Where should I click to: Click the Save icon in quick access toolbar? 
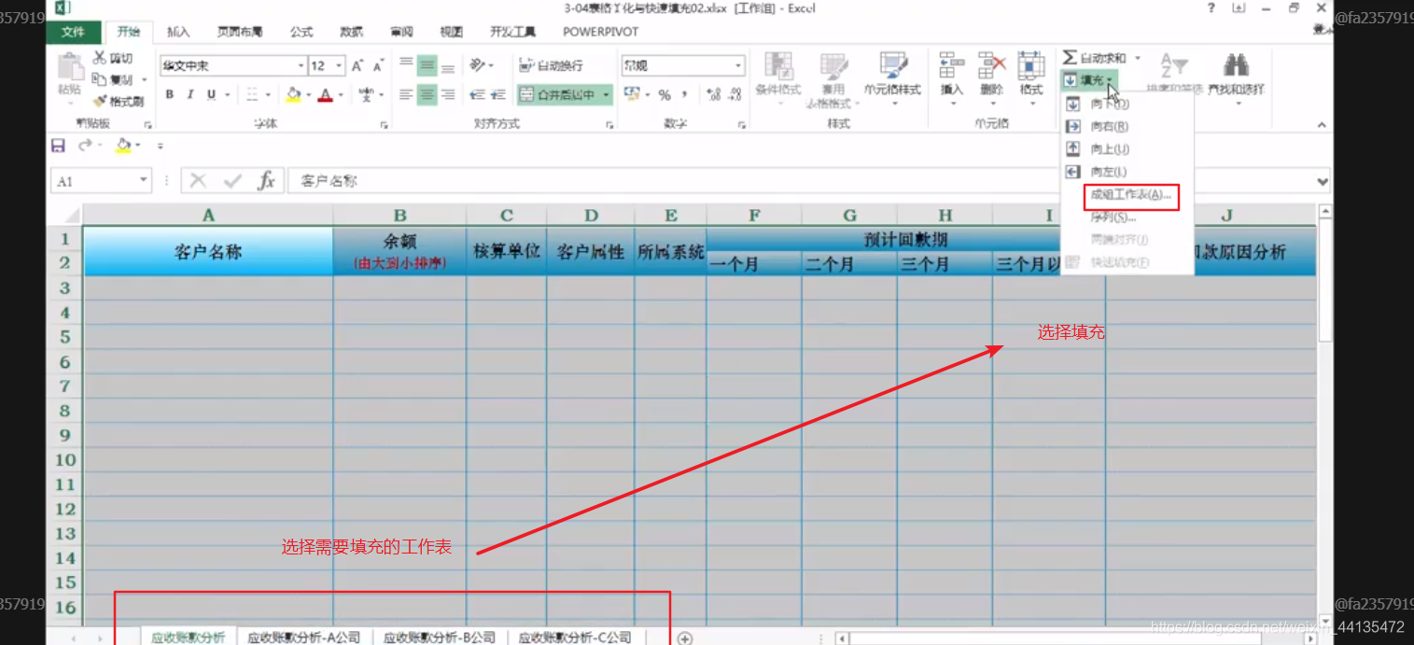click(x=59, y=146)
